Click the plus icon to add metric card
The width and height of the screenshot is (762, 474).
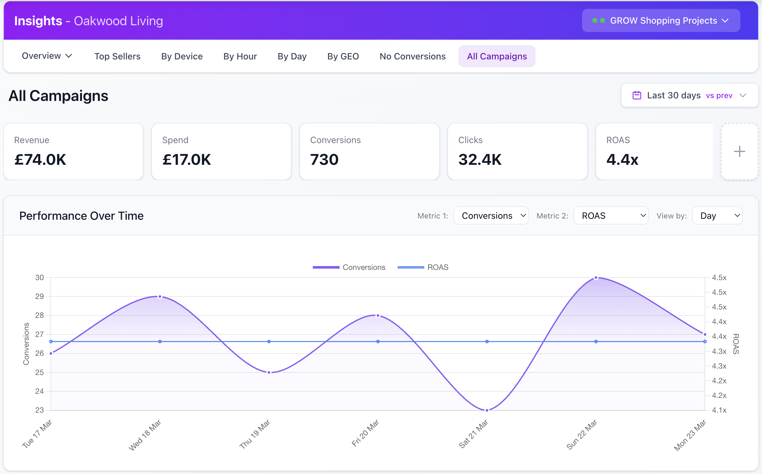pyautogui.click(x=739, y=151)
